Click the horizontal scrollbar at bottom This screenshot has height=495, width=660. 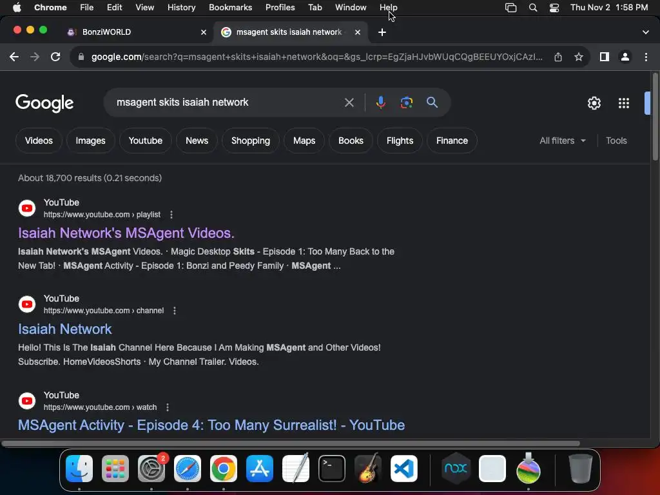291,443
